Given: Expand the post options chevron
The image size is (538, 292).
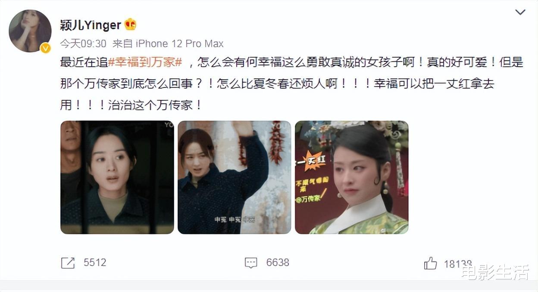Looking at the screenshot, I should 520,12.
